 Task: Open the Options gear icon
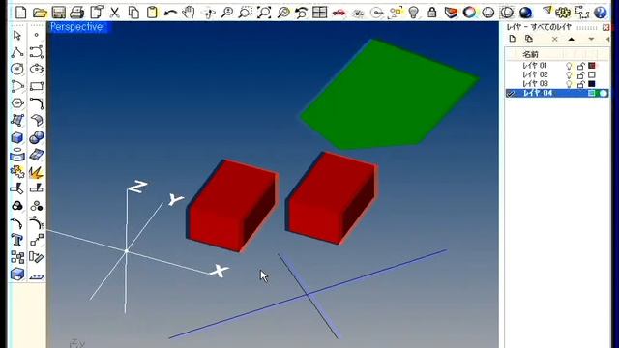[x=563, y=13]
